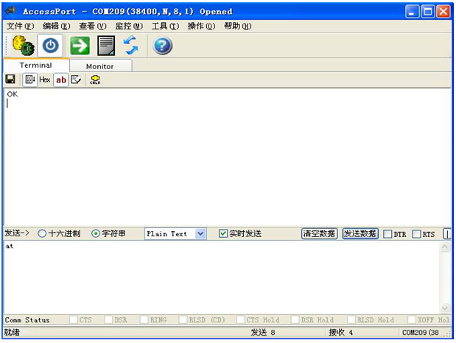Maximize the AccessPort window
The height and width of the screenshot is (343, 456).
(428, 12)
